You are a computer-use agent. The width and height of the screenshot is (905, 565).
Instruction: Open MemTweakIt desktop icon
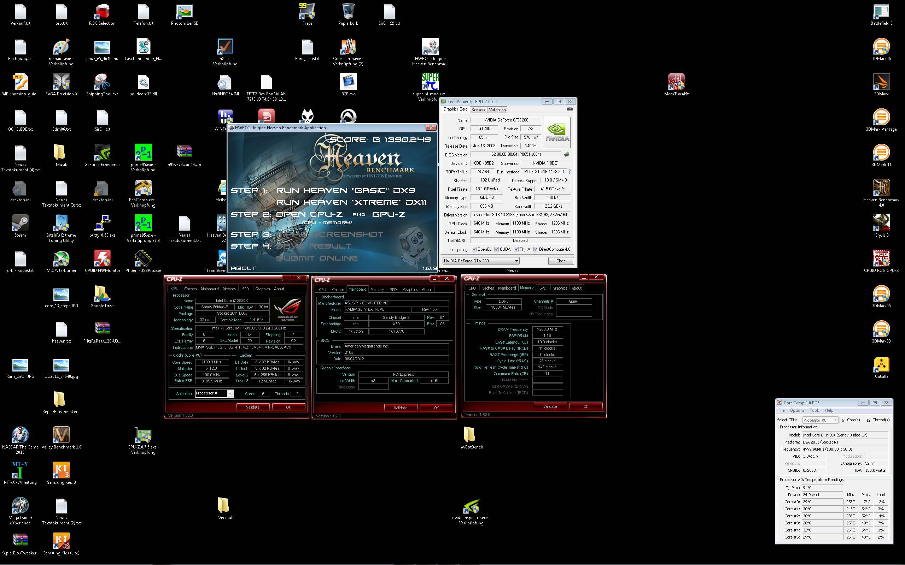tap(676, 85)
